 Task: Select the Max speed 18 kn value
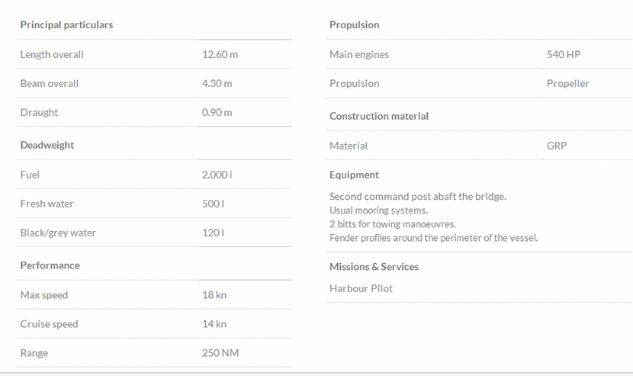pyautogui.click(x=214, y=295)
